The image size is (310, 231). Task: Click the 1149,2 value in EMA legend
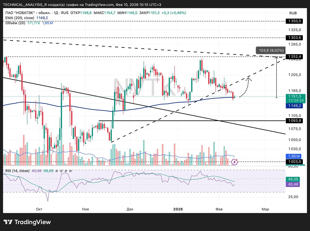click(x=42, y=18)
